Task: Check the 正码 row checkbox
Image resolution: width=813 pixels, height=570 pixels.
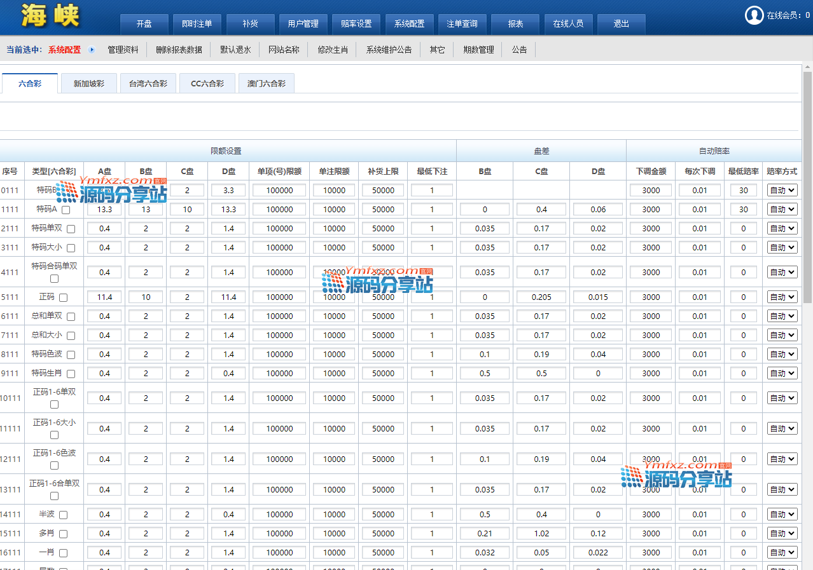Action: pos(63,297)
